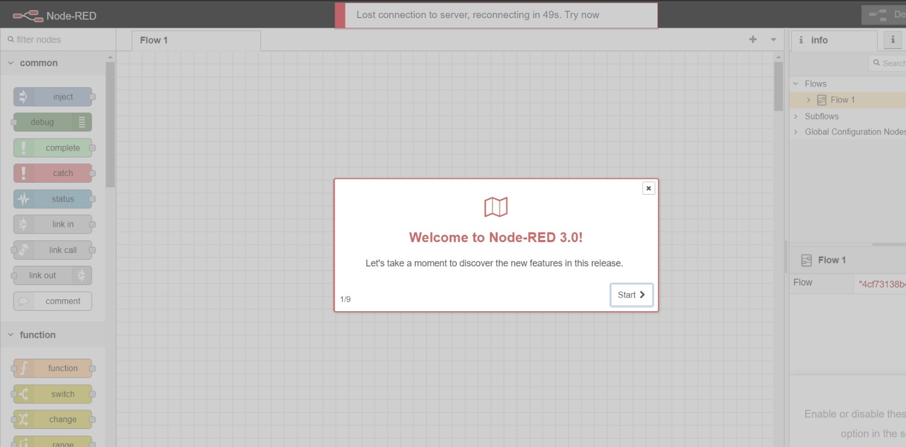Screen dimensions: 906x447
Task: Select the range node in palette
Action: pos(53,441)
